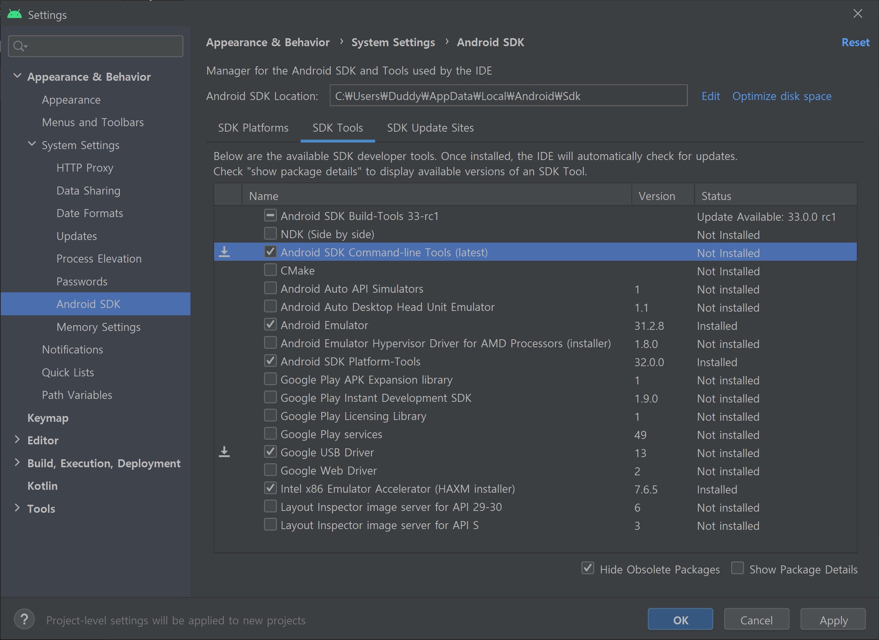Screen dimensions: 879x640
Task: Collapse Appearance & Behavior tree section
Action: point(17,76)
